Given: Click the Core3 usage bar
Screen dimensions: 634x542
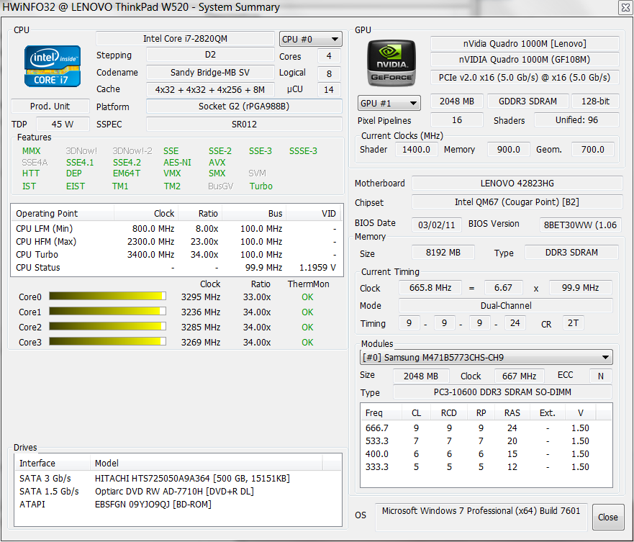Looking at the screenshot, I should coord(107,342).
